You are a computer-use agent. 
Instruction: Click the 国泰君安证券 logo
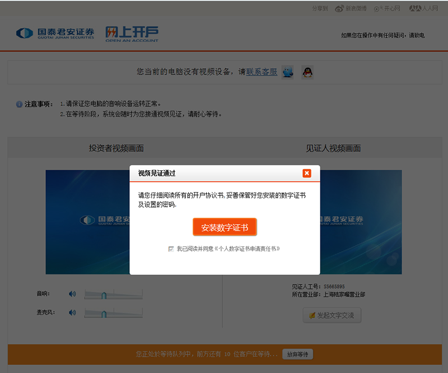pos(55,33)
